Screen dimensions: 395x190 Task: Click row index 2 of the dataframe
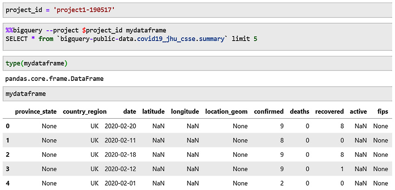[x=7, y=155]
